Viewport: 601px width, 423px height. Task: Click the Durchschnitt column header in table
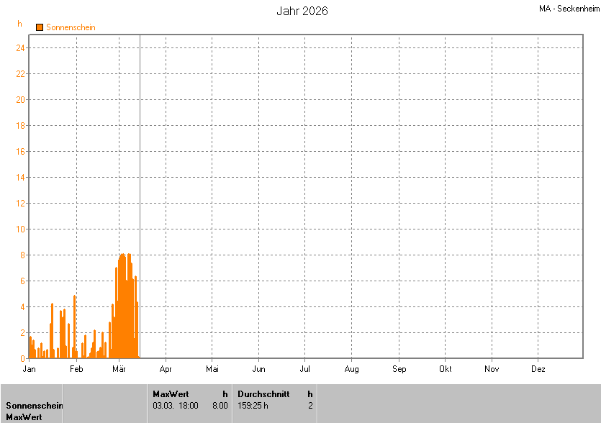(x=263, y=394)
